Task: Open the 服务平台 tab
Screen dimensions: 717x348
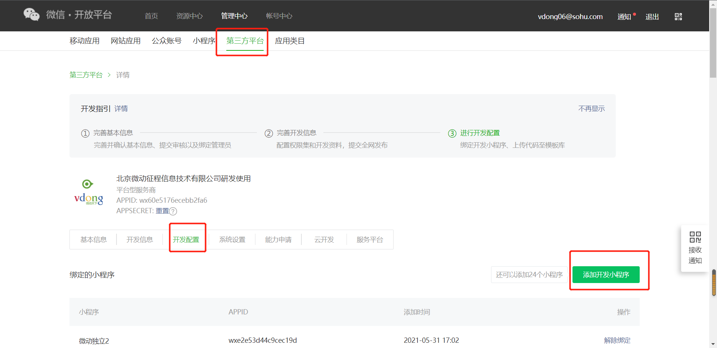Action: coord(370,240)
